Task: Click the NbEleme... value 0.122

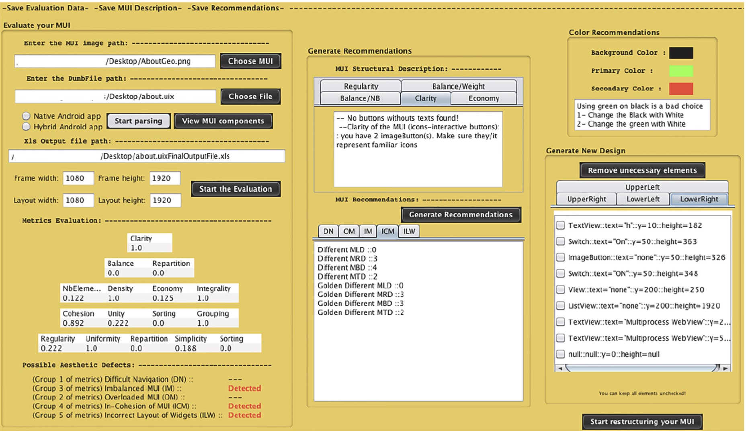Action: [73, 298]
